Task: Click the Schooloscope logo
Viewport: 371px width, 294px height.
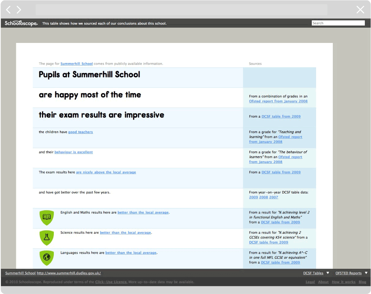Action: [21, 23]
